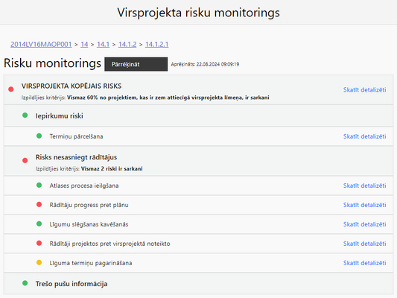Viewport: 397px width, 298px height.
Task: Click the yellow dot for Līguma termiņu pagarināšana
Action: (x=39, y=262)
